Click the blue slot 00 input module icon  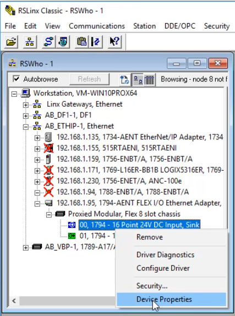(72, 225)
